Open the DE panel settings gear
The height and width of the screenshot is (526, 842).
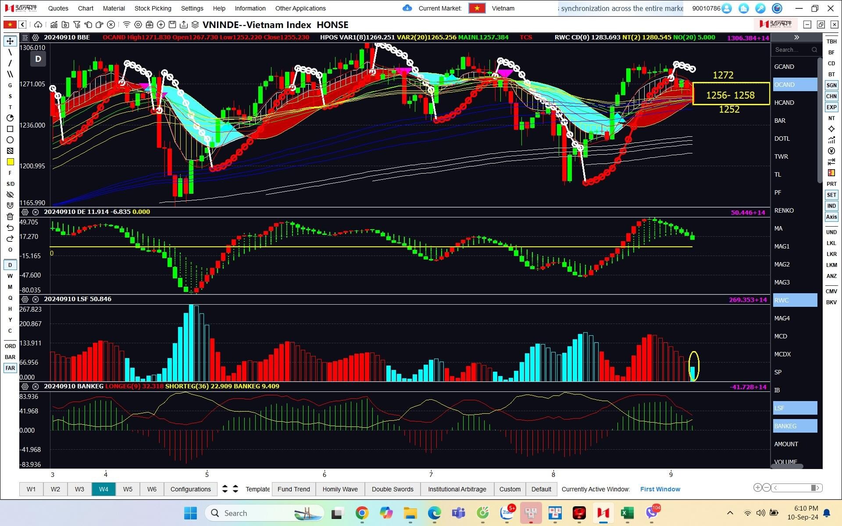pos(25,212)
